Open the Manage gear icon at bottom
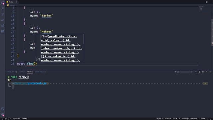 tap(3, 115)
